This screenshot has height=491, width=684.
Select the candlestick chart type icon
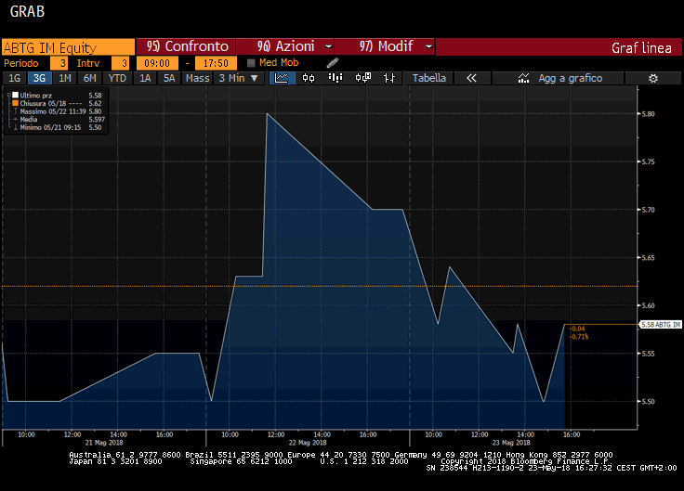(x=309, y=78)
